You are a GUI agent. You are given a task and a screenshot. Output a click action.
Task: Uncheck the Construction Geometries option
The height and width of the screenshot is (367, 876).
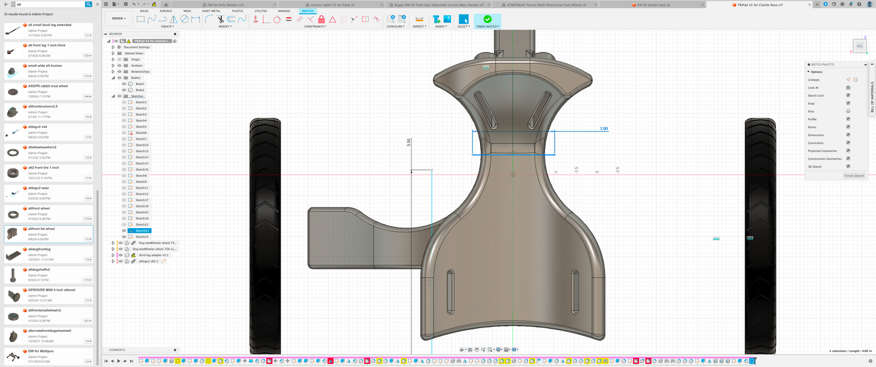(848, 158)
